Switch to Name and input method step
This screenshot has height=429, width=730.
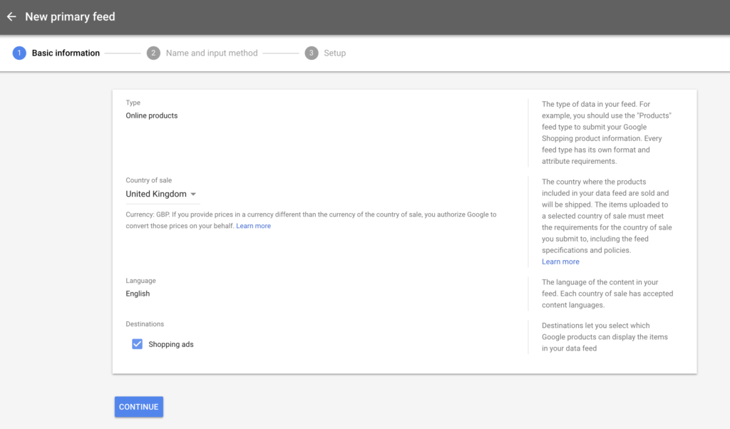pos(212,53)
